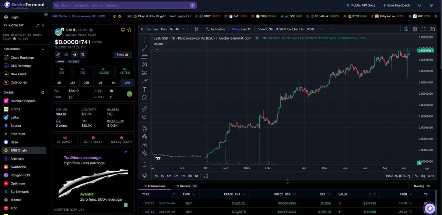Set price alert with bell icon

pyautogui.click(x=123, y=30)
